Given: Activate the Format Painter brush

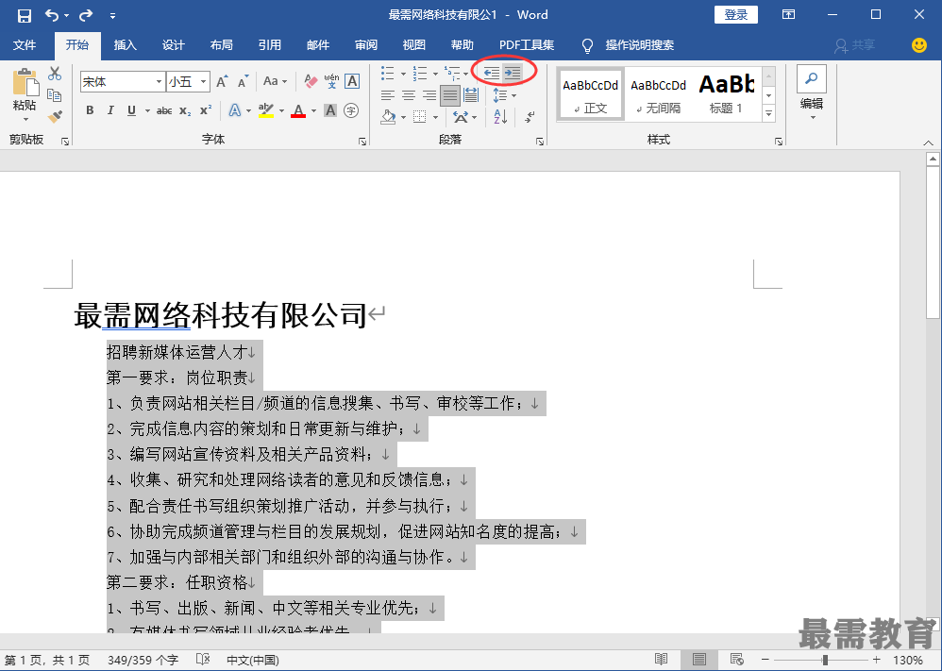Looking at the screenshot, I should click(55, 116).
